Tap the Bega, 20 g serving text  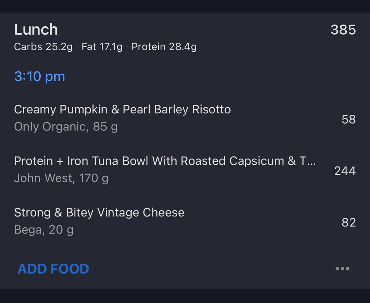pos(44,230)
